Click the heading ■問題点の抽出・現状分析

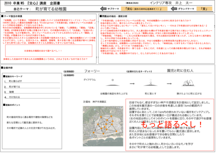click(x=113, y=16)
